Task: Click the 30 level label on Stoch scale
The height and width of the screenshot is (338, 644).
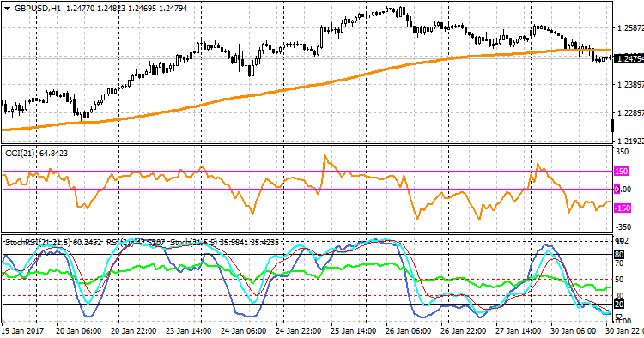Action: (619, 296)
